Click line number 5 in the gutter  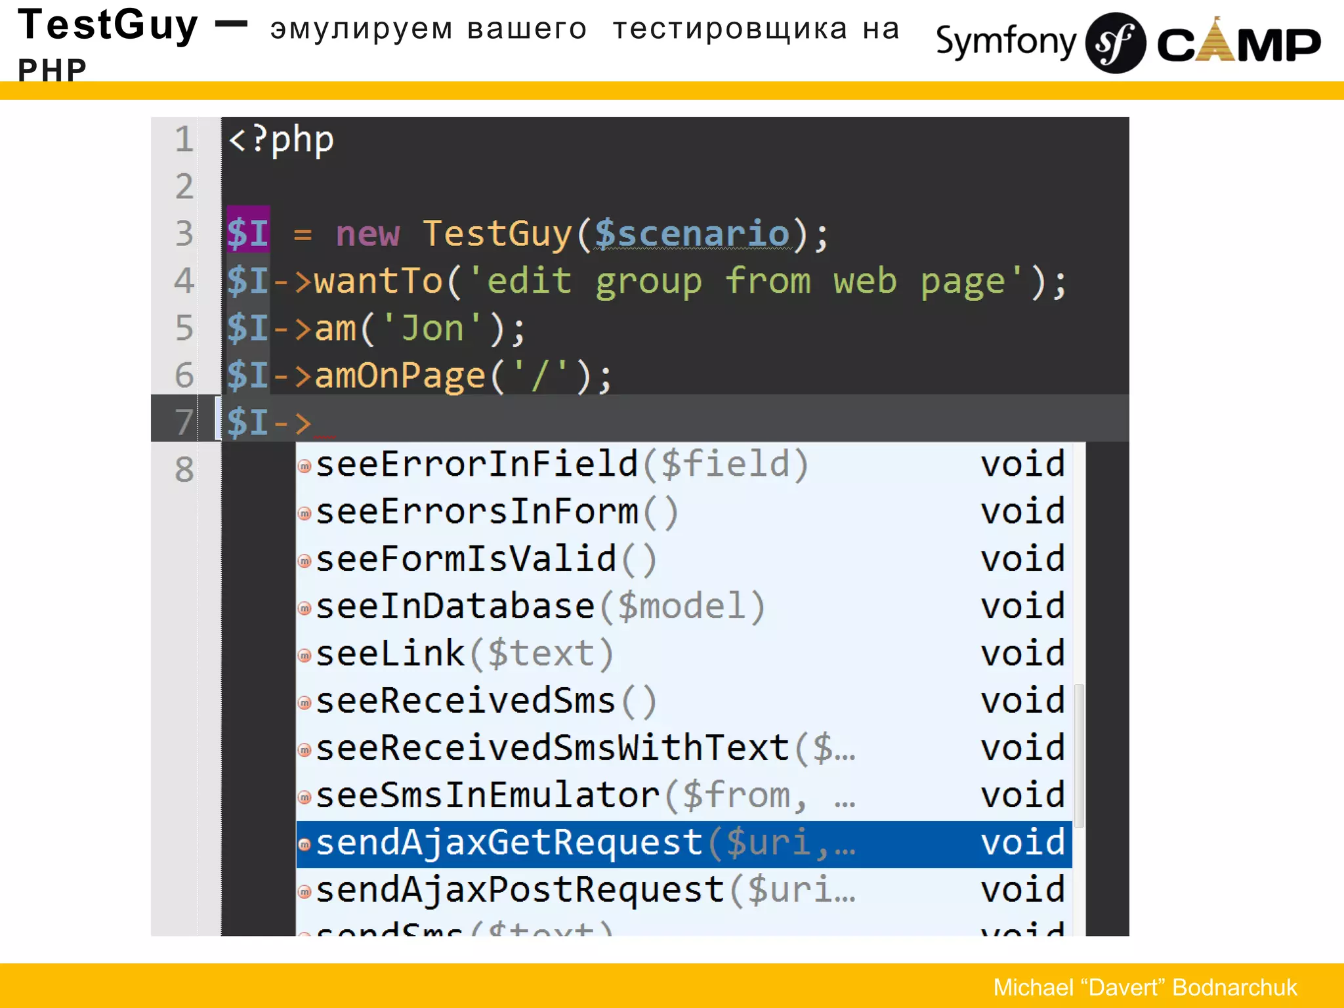184,328
